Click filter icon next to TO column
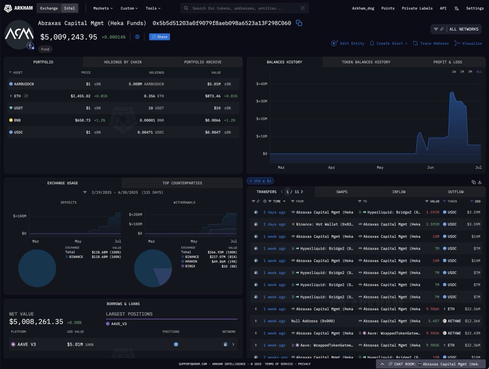 [x=360, y=201]
